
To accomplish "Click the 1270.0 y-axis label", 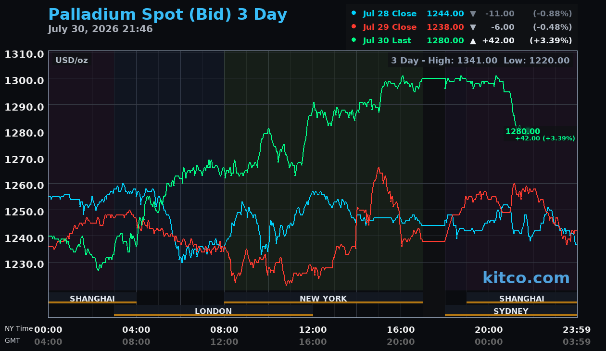I will point(25,159).
